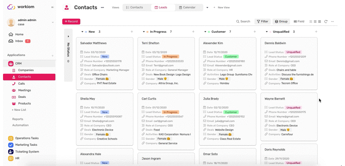Toggle the Filter option

click(263, 22)
